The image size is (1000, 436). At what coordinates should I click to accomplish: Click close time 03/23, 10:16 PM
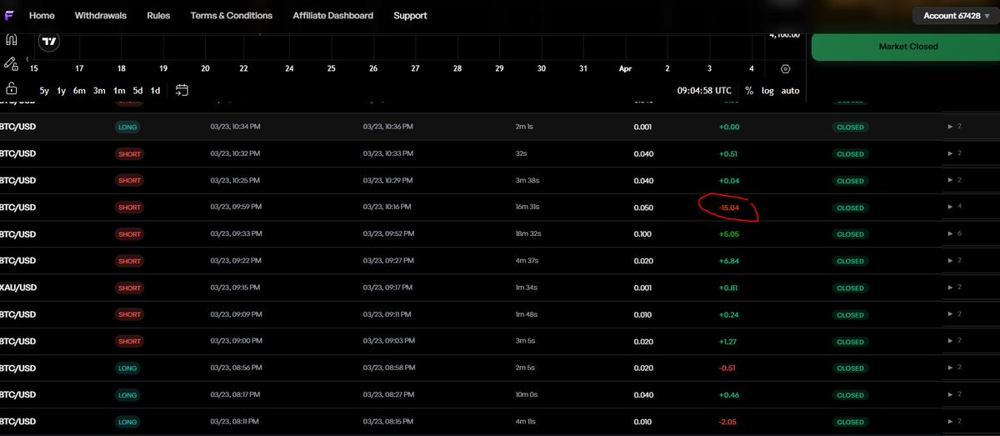pos(388,208)
